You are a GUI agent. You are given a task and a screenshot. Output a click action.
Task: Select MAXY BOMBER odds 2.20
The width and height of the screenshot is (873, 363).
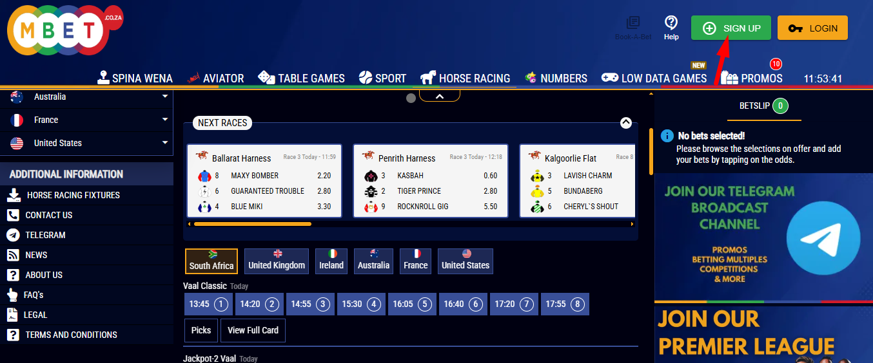click(324, 176)
